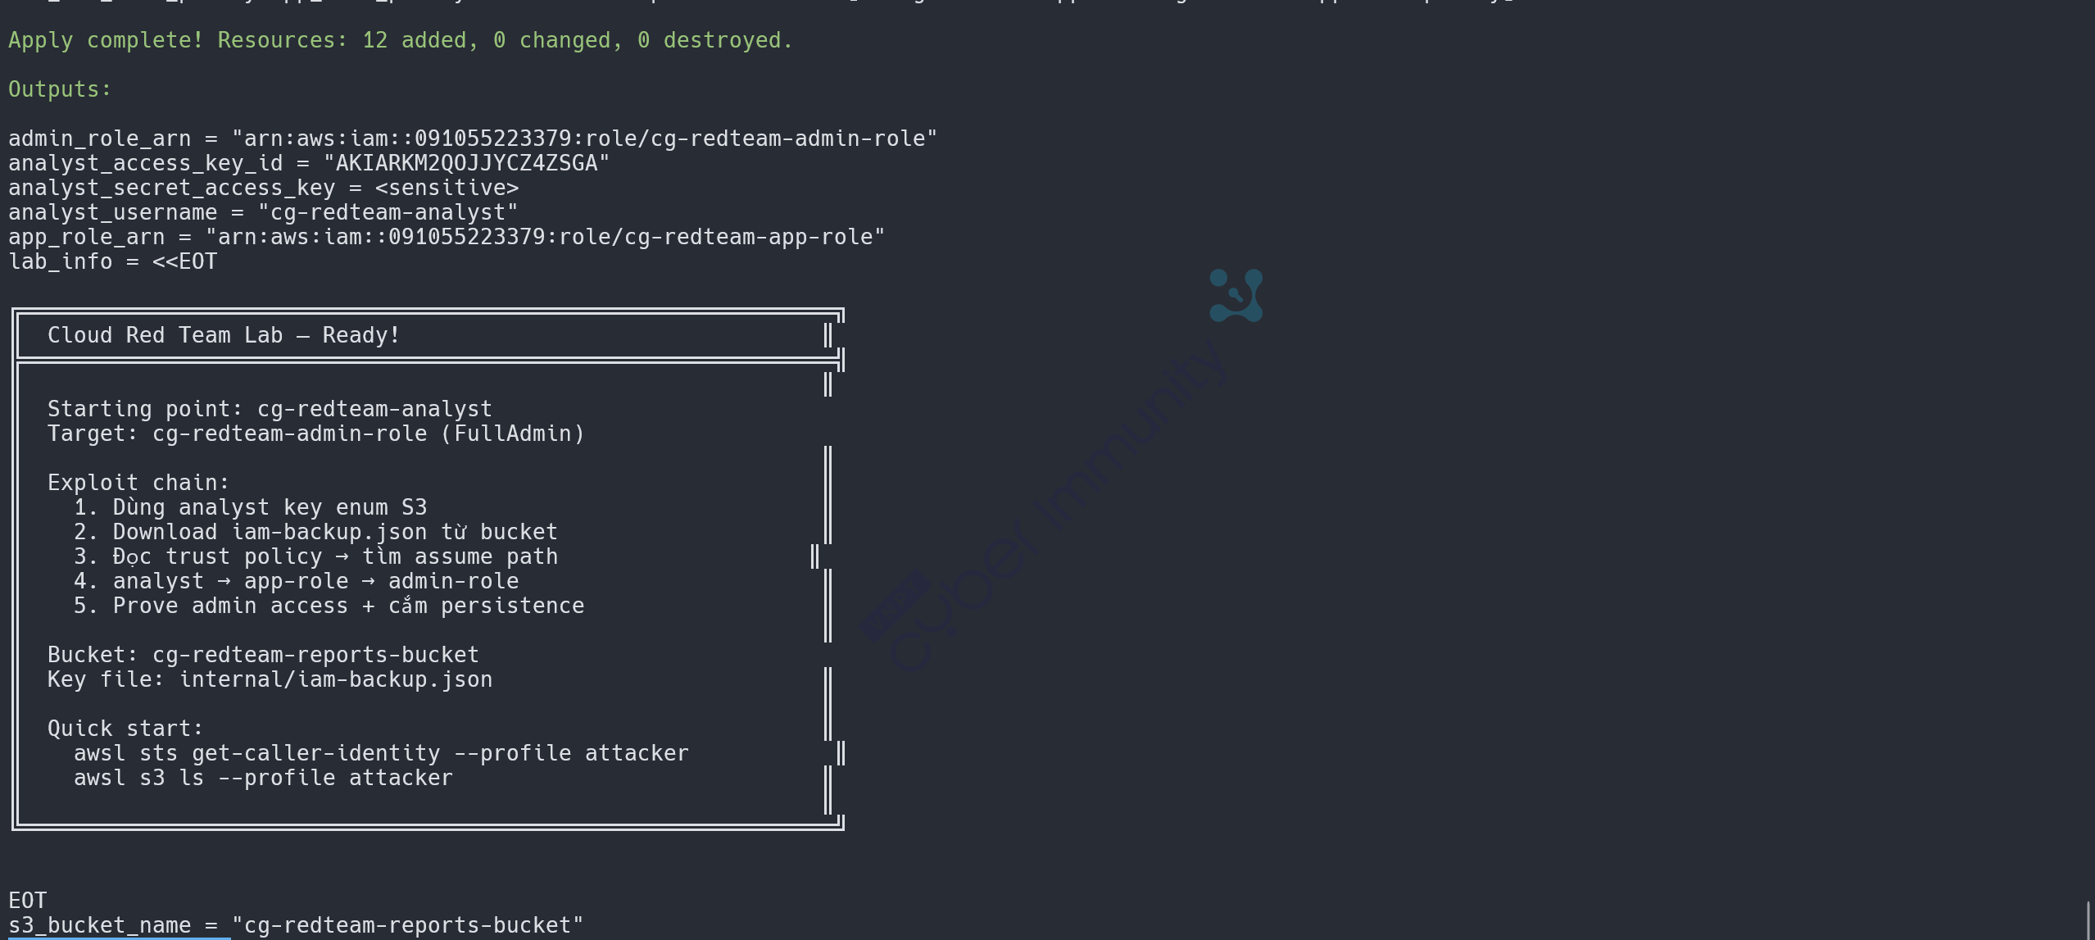
Task: Click the 'Outputs:' heading text
Action: 59,89
